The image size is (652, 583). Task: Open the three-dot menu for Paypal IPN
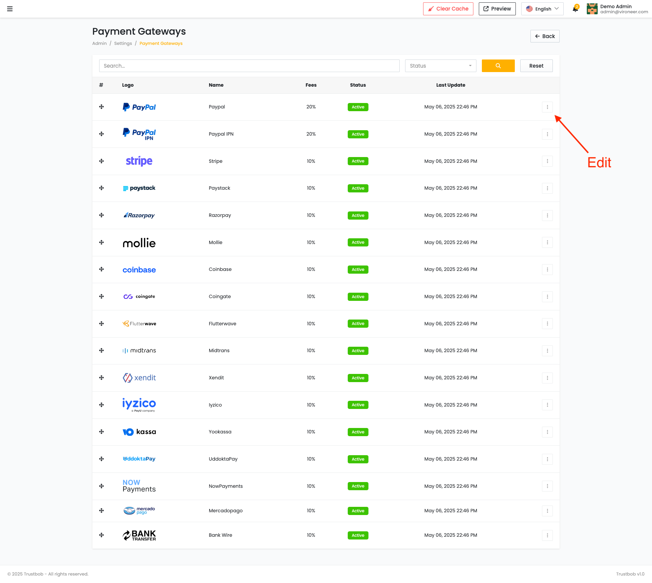click(x=547, y=134)
